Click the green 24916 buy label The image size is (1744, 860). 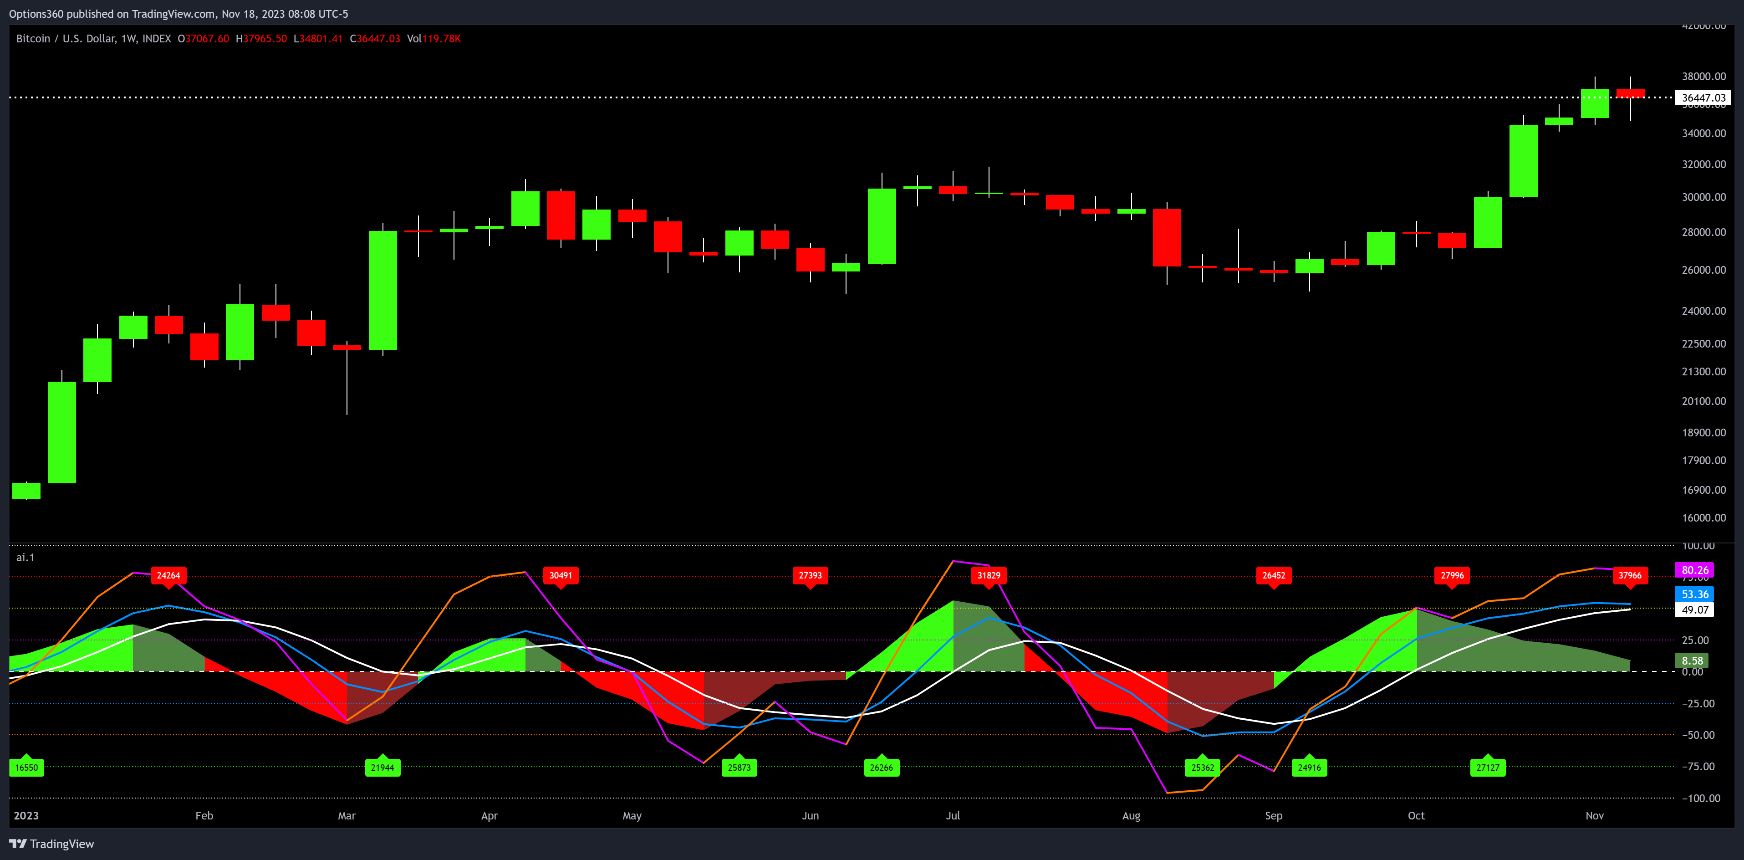pyautogui.click(x=1309, y=767)
